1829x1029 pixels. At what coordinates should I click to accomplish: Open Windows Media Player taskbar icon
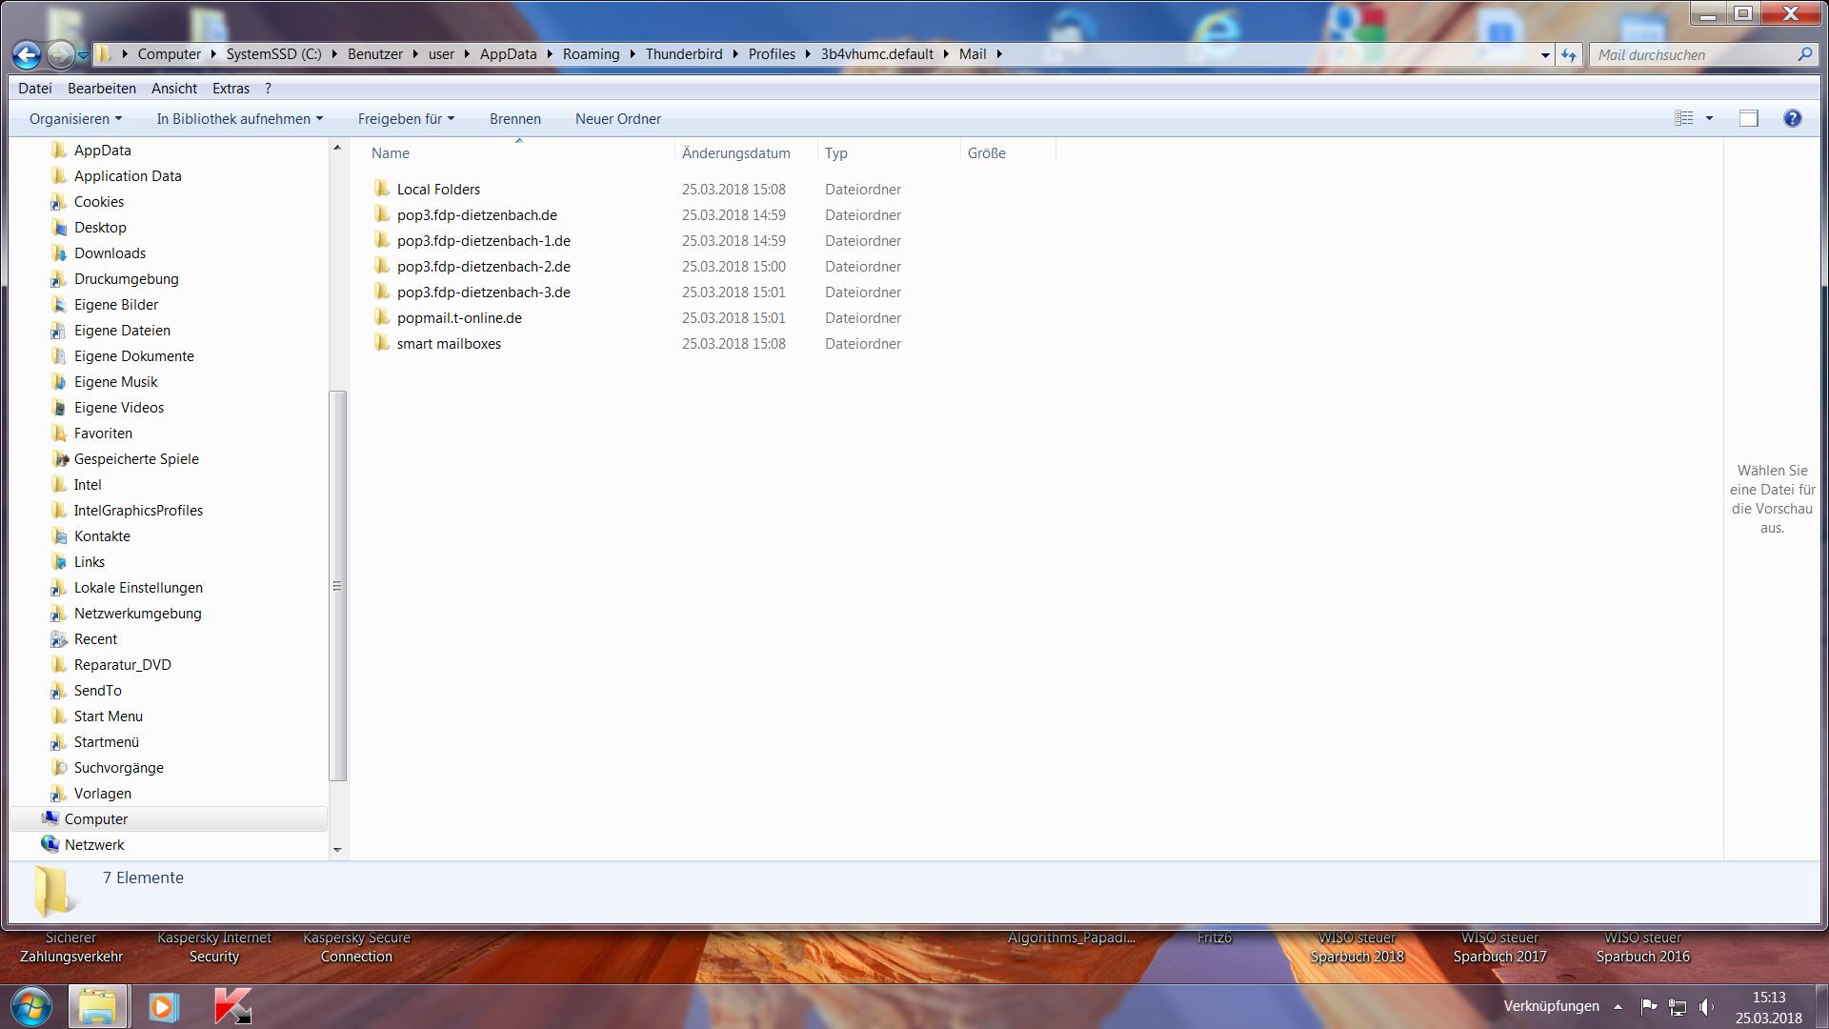pyautogui.click(x=163, y=1006)
